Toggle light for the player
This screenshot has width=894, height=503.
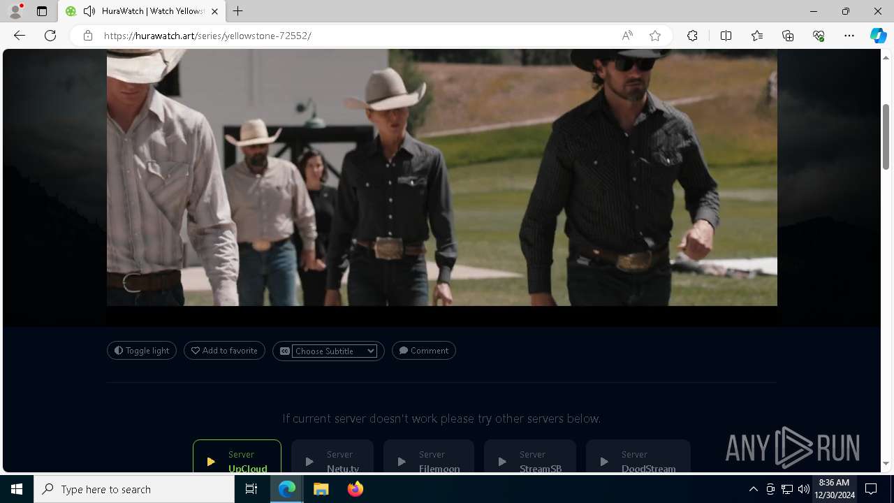pyautogui.click(x=142, y=351)
